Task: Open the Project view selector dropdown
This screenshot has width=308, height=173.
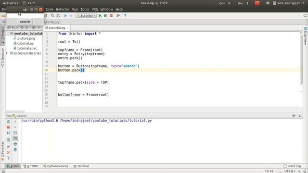Action: [x=13, y=28]
